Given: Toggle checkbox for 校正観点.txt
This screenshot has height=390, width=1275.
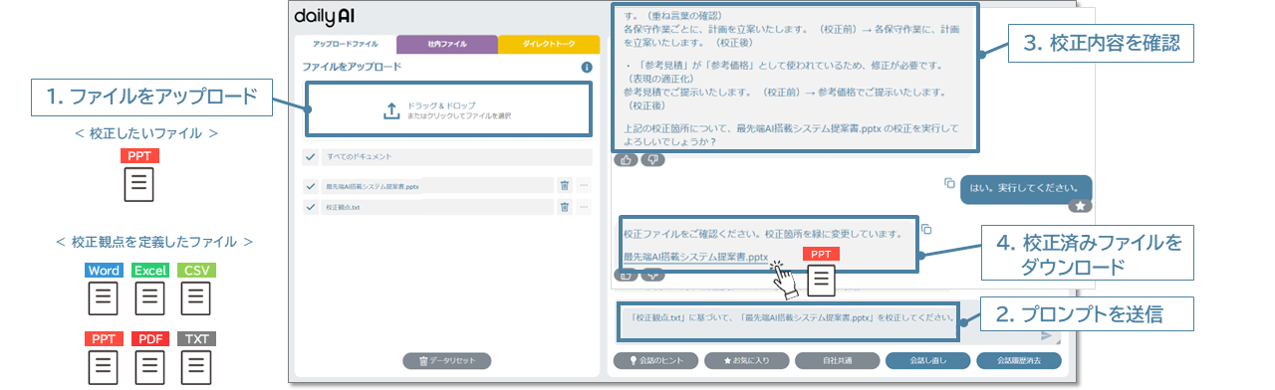Looking at the screenshot, I should tap(310, 207).
